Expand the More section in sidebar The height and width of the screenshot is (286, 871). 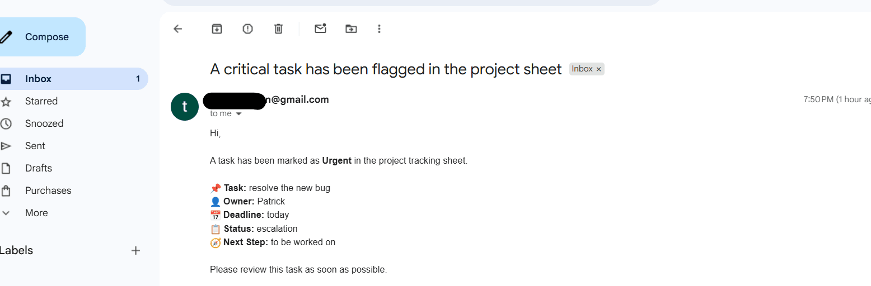pos(36,213)
